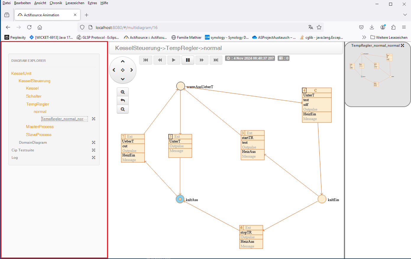Select the kaltAus state circle

pyautogui.click(x=180, y=199)
